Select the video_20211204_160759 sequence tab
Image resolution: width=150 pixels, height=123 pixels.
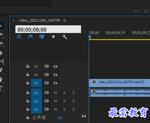coord(39,20)
